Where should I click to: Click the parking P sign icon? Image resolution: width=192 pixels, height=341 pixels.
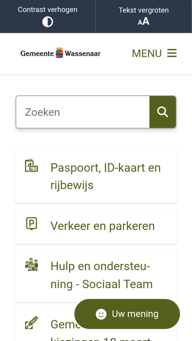tap(31, 224)
